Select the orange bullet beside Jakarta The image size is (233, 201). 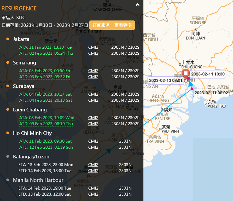click(7, 39)
